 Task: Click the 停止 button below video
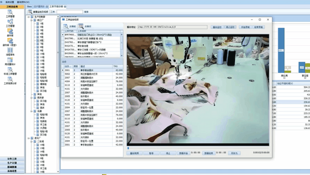(168, 153)
